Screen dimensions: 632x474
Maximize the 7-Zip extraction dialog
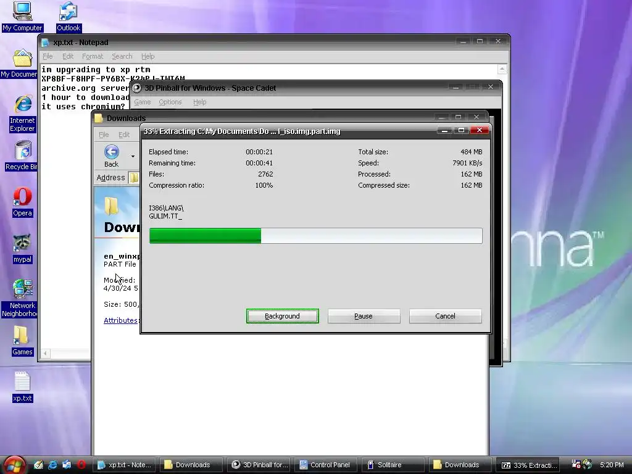pos(462,130)
